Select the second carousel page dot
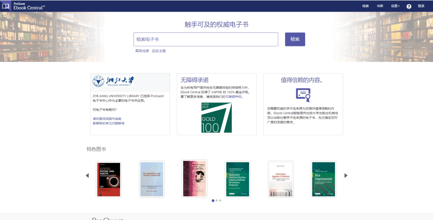Screen dimensions: 433x220 [217, 201]
